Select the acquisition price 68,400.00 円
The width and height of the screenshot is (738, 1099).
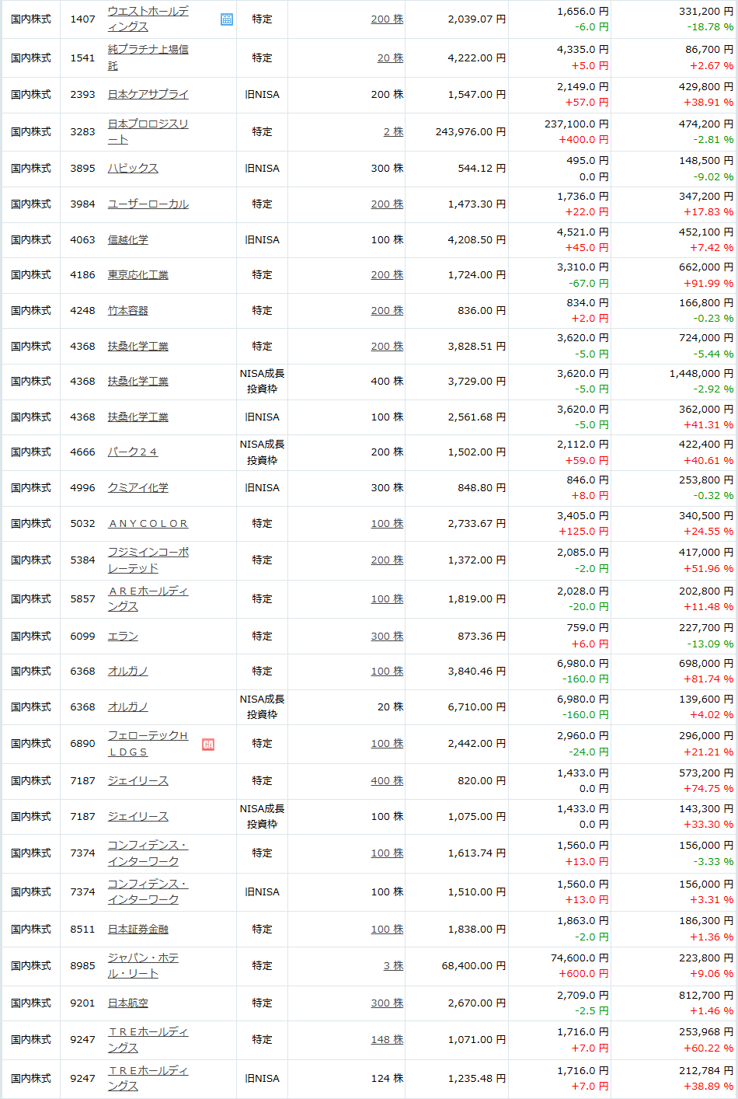coord(474,965)
